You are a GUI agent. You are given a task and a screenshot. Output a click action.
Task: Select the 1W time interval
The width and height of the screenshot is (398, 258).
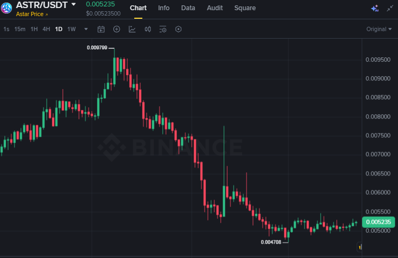(71, 29)
